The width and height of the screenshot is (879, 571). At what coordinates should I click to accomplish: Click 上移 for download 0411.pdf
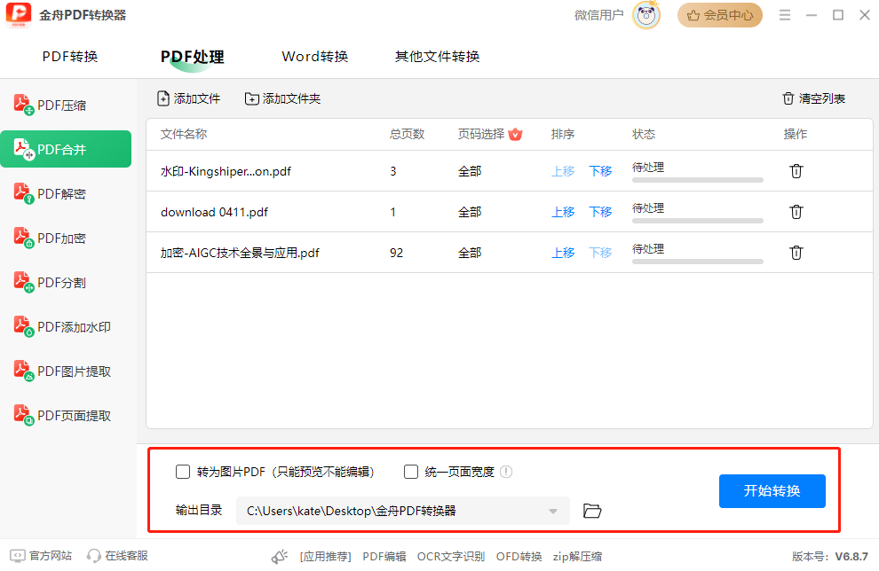[563, 212]
